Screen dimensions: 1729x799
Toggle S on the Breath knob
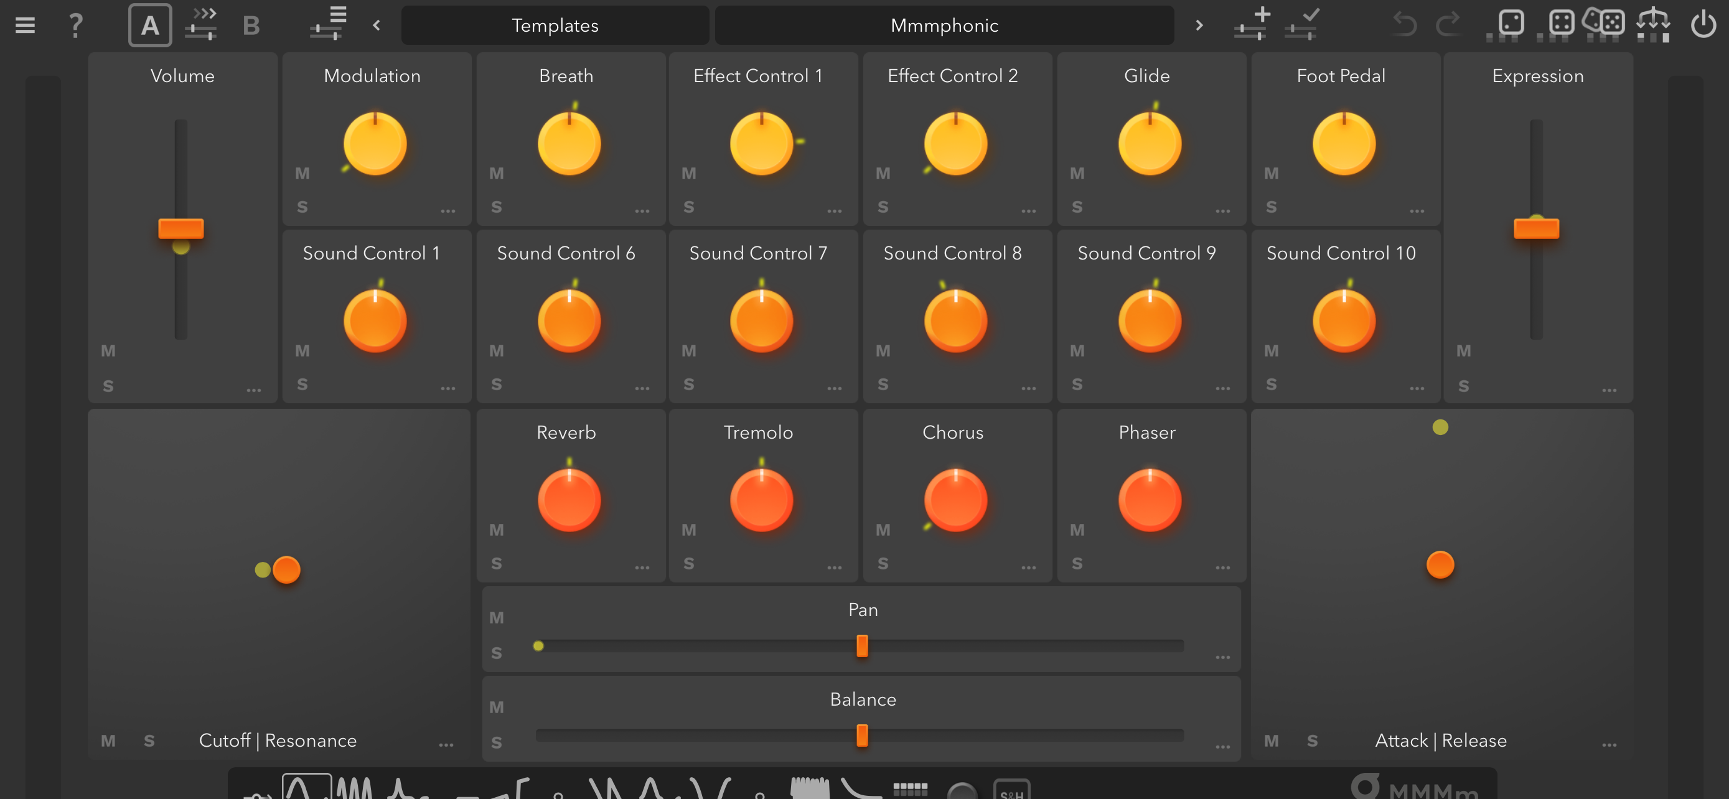tap(496, 207)
